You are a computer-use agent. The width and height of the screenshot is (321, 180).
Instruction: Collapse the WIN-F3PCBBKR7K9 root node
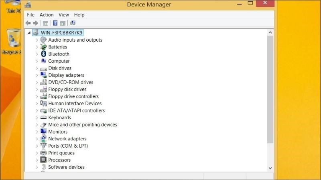(29, 33)
